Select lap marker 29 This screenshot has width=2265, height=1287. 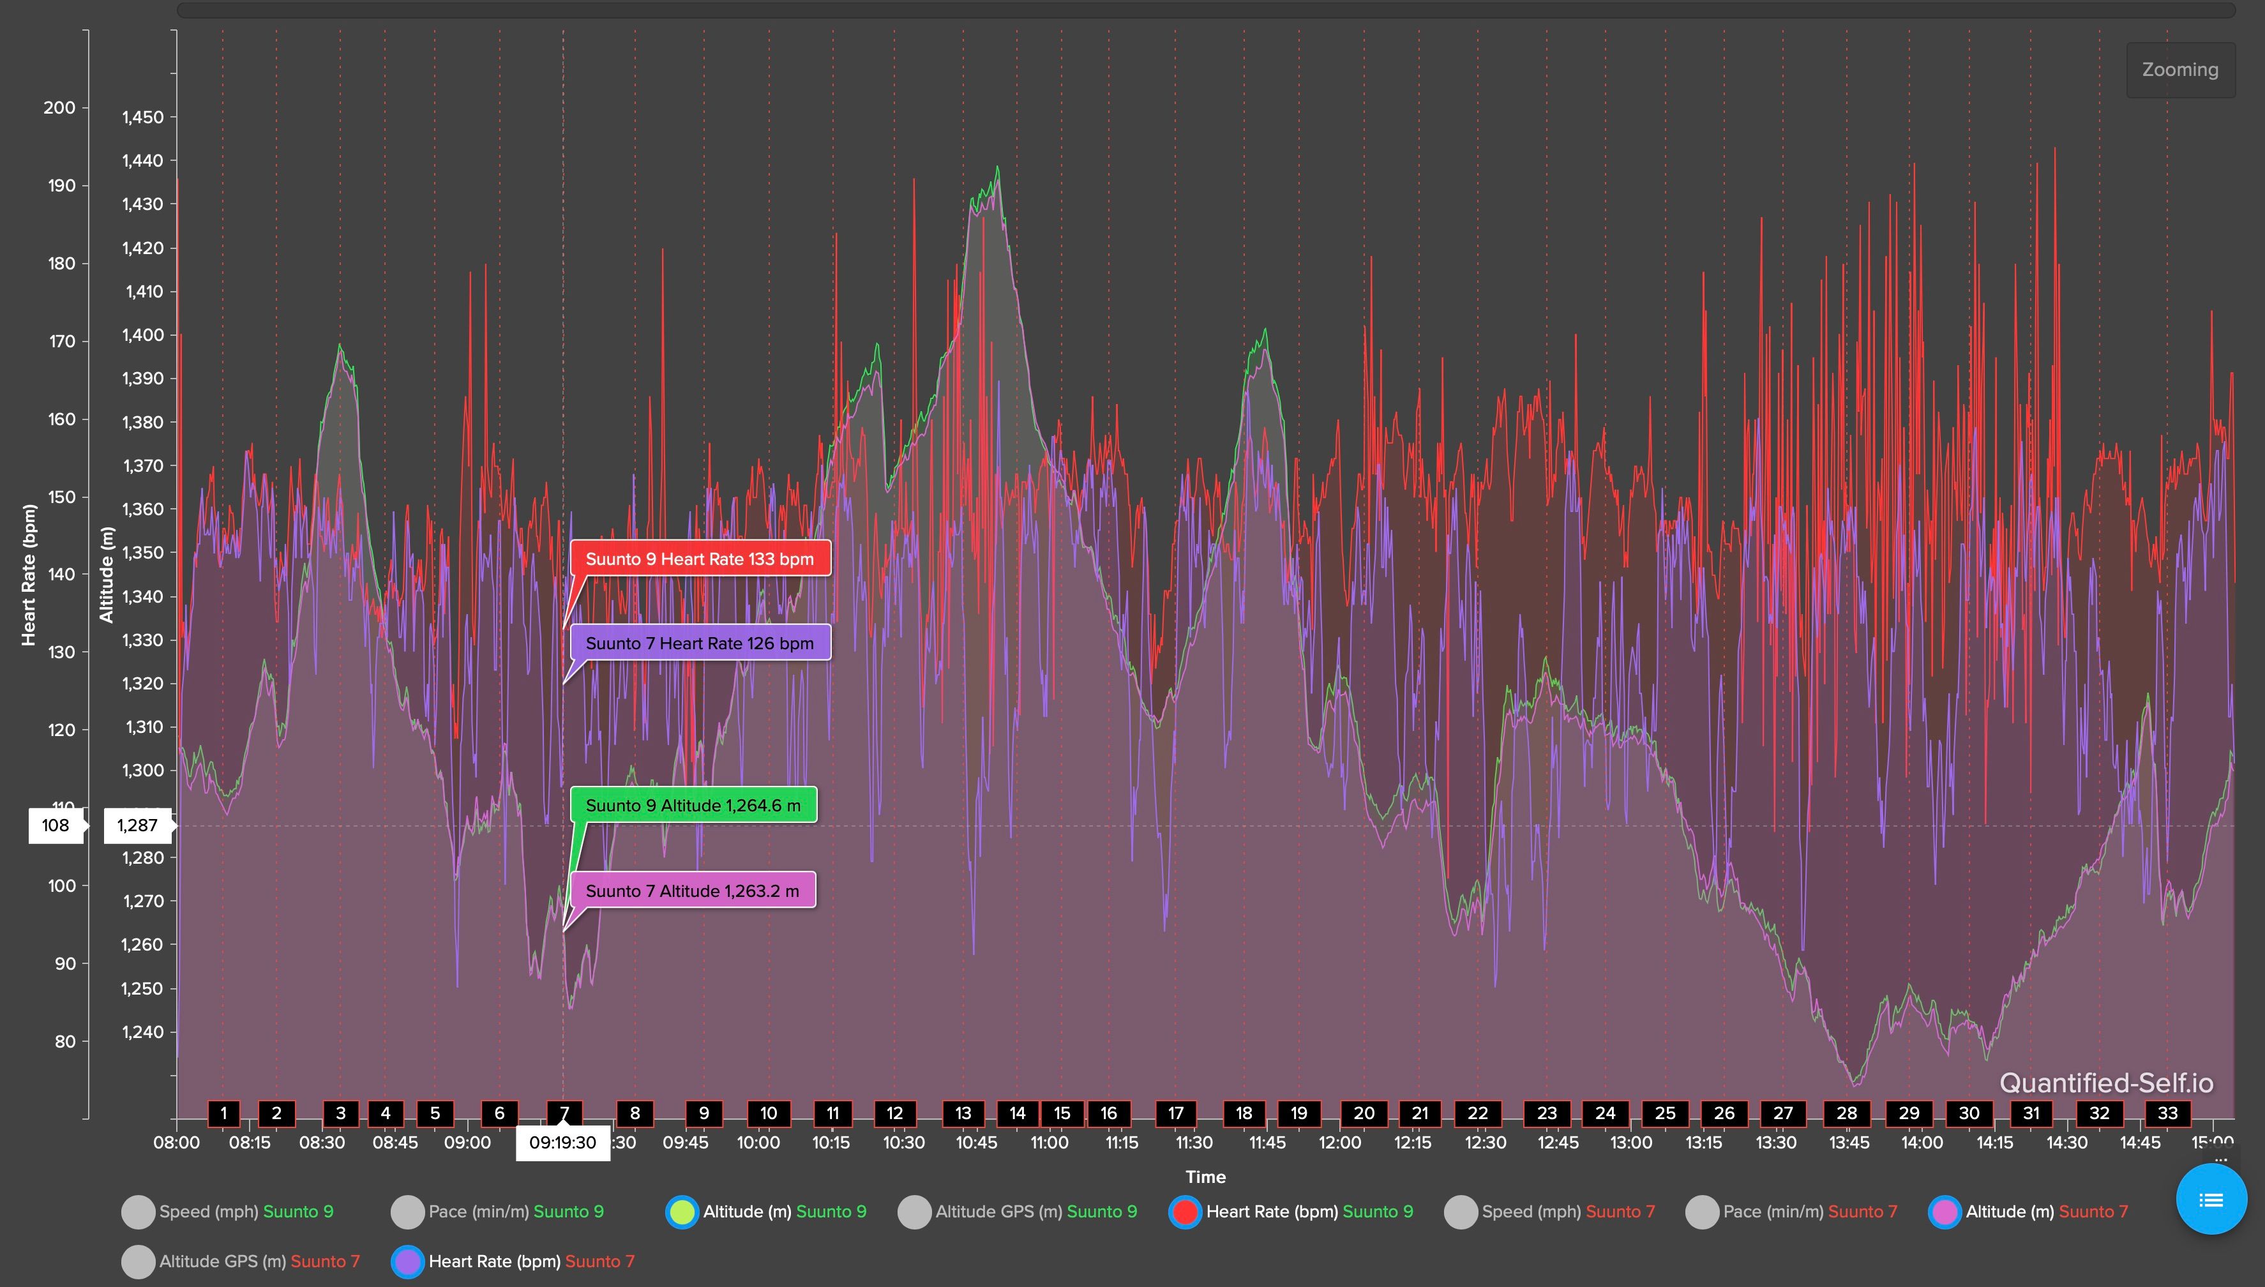tap(1910, 1114)
